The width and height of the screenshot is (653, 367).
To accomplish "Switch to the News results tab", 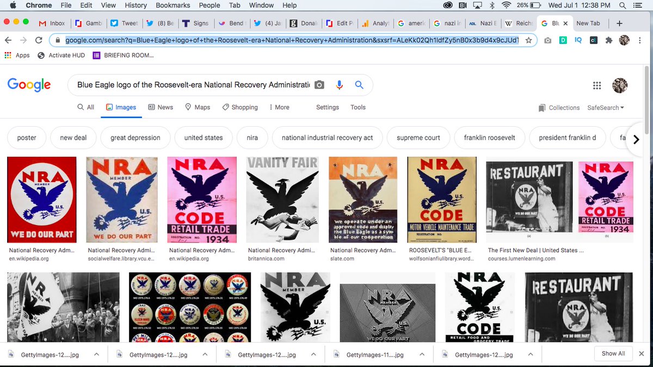I will [161, 107].
